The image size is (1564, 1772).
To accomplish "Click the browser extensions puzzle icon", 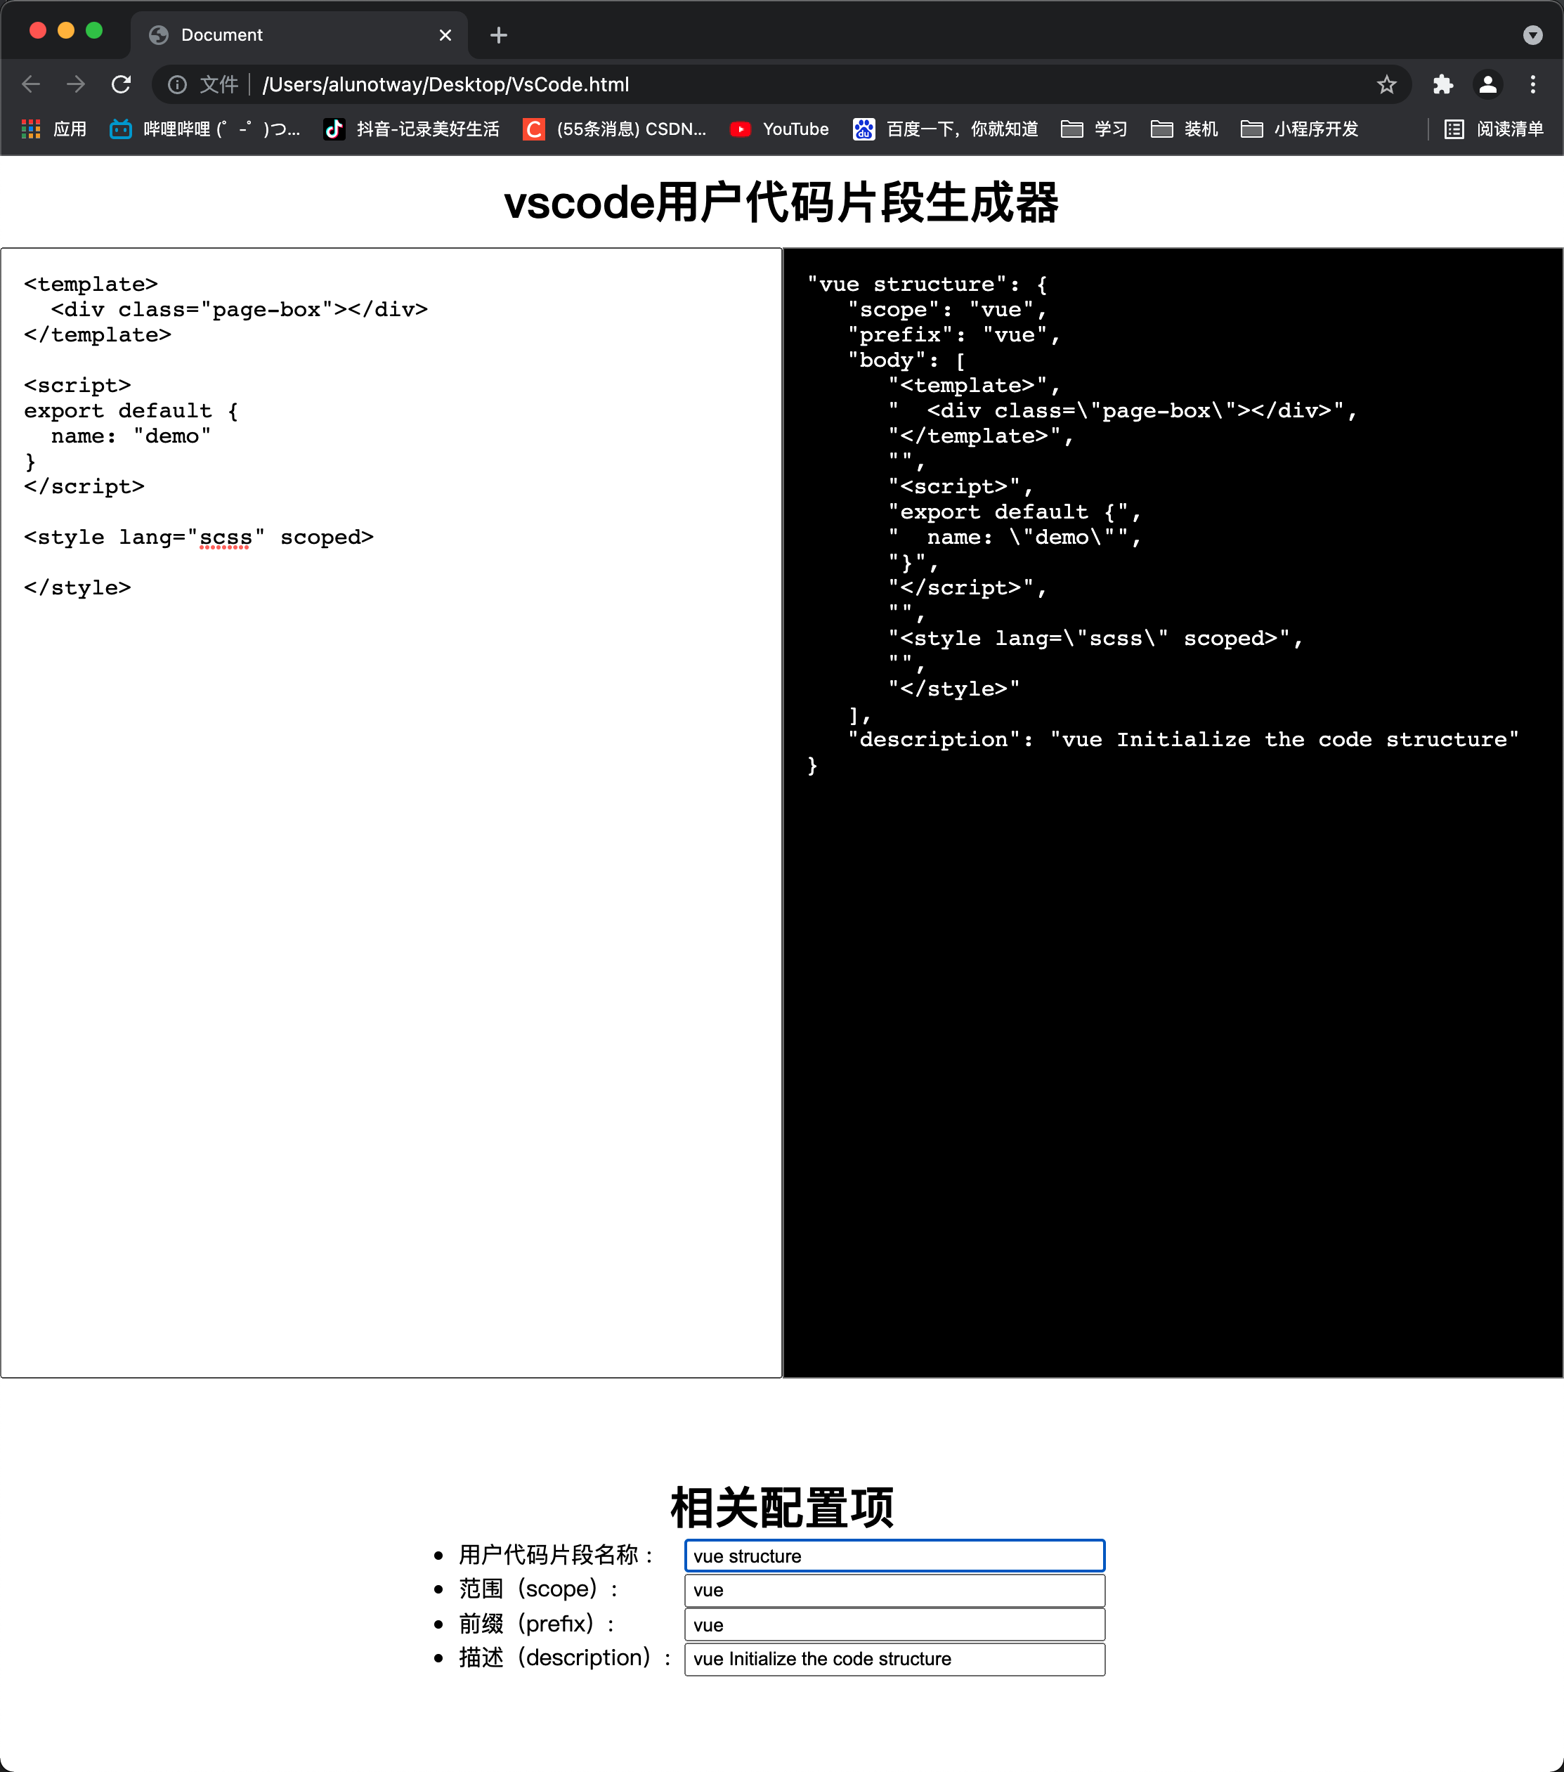I will pyautogui.click(x=1440, y=84).
